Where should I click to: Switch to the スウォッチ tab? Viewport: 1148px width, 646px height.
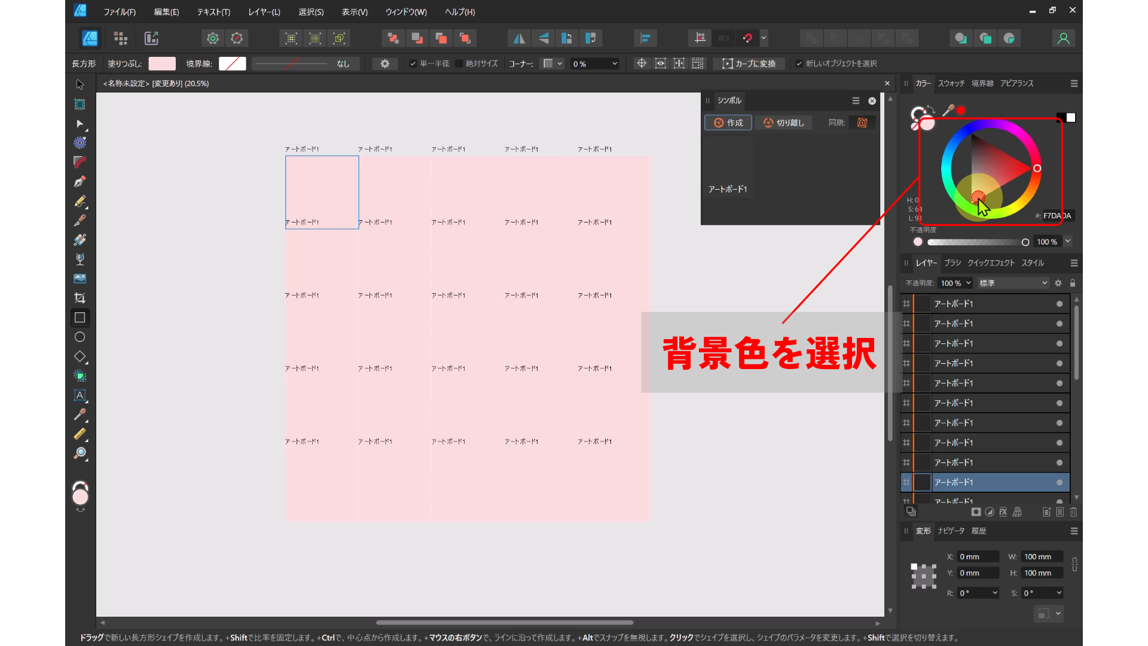(951, 83)
